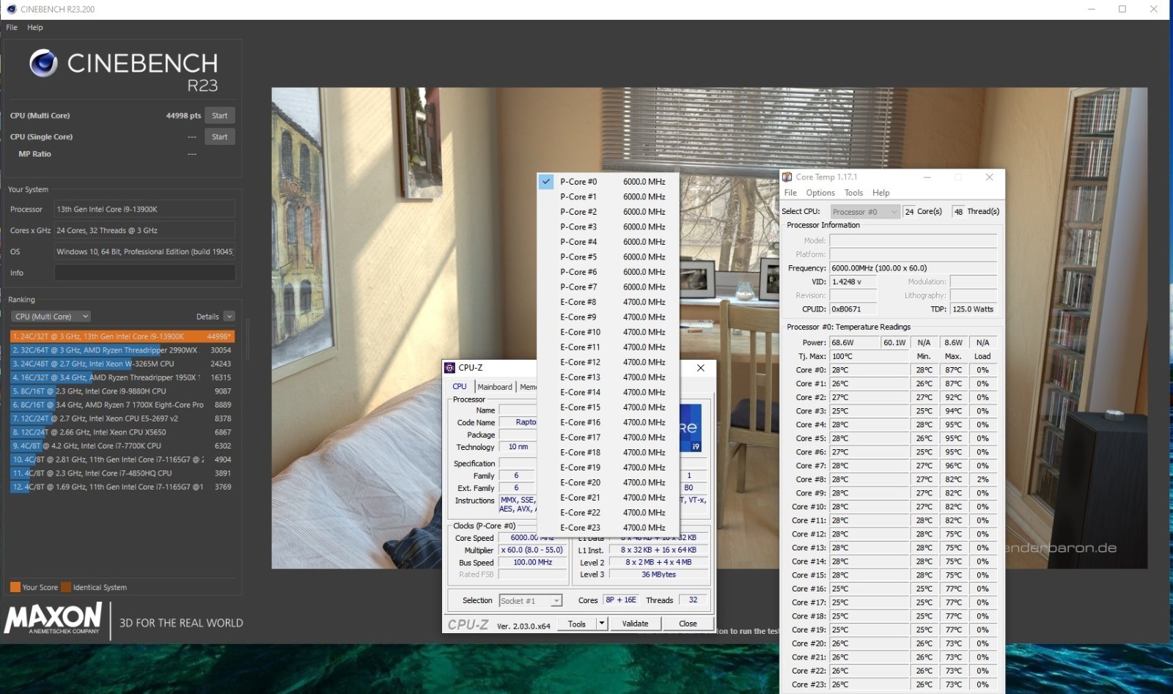Click Core #8 load value 2%
The height and width of the screenshot is (694, 1173).
coord(982,479)
